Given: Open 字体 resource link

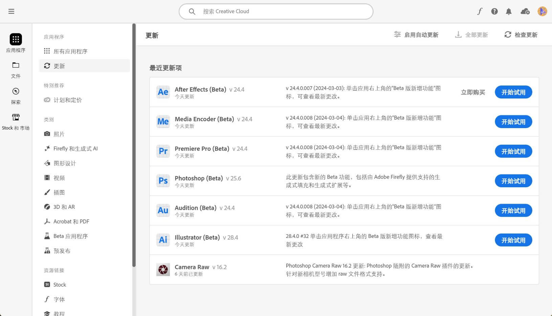Looking at the screenshot, I should (84, 299).
